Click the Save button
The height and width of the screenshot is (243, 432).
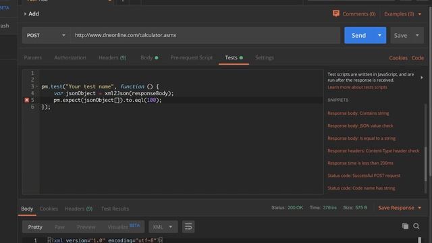pos(400,35)
